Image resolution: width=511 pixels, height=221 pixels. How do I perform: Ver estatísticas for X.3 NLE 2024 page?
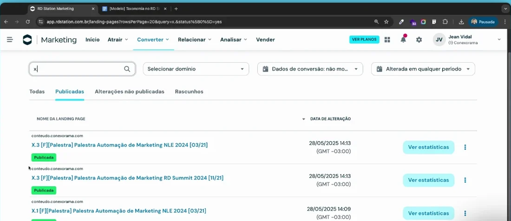coord(429,147)
